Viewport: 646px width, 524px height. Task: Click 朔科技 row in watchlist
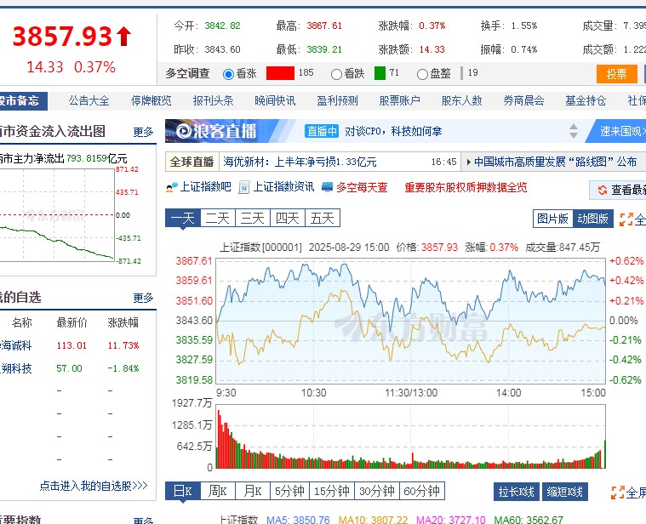[x=78, y=368]
